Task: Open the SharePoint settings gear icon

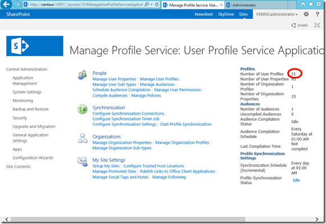Action: click(x=306, y=14)
